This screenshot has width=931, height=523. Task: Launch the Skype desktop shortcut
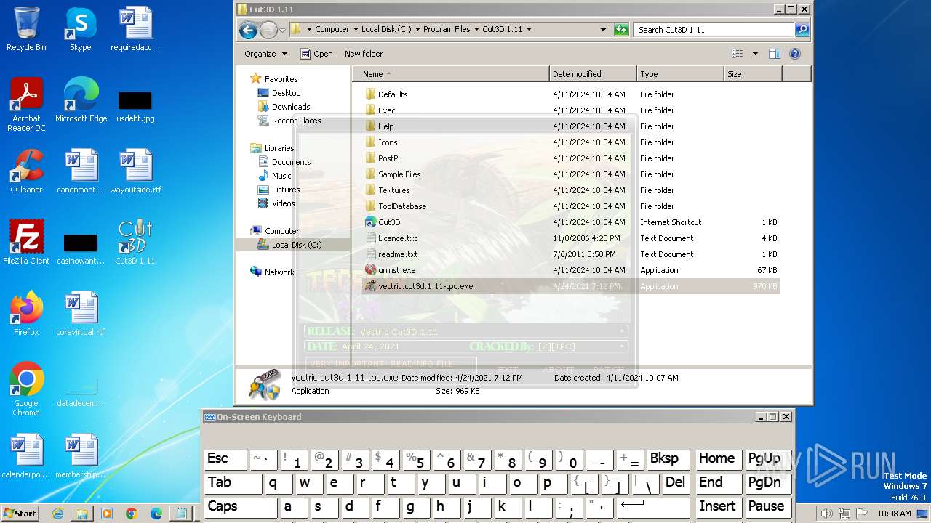(x=80, y=29)
